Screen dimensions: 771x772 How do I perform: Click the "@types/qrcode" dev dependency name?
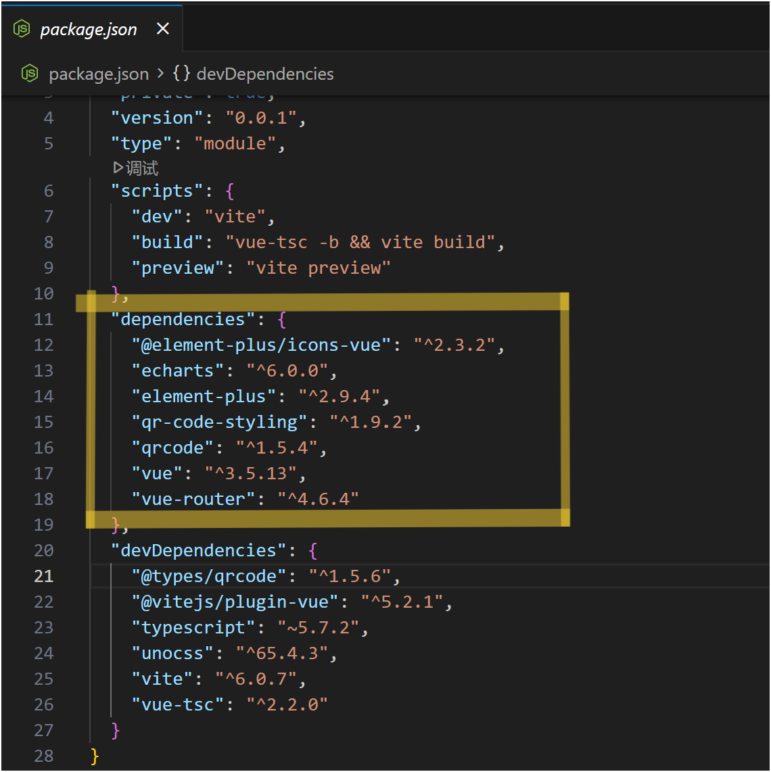[209, 576]
